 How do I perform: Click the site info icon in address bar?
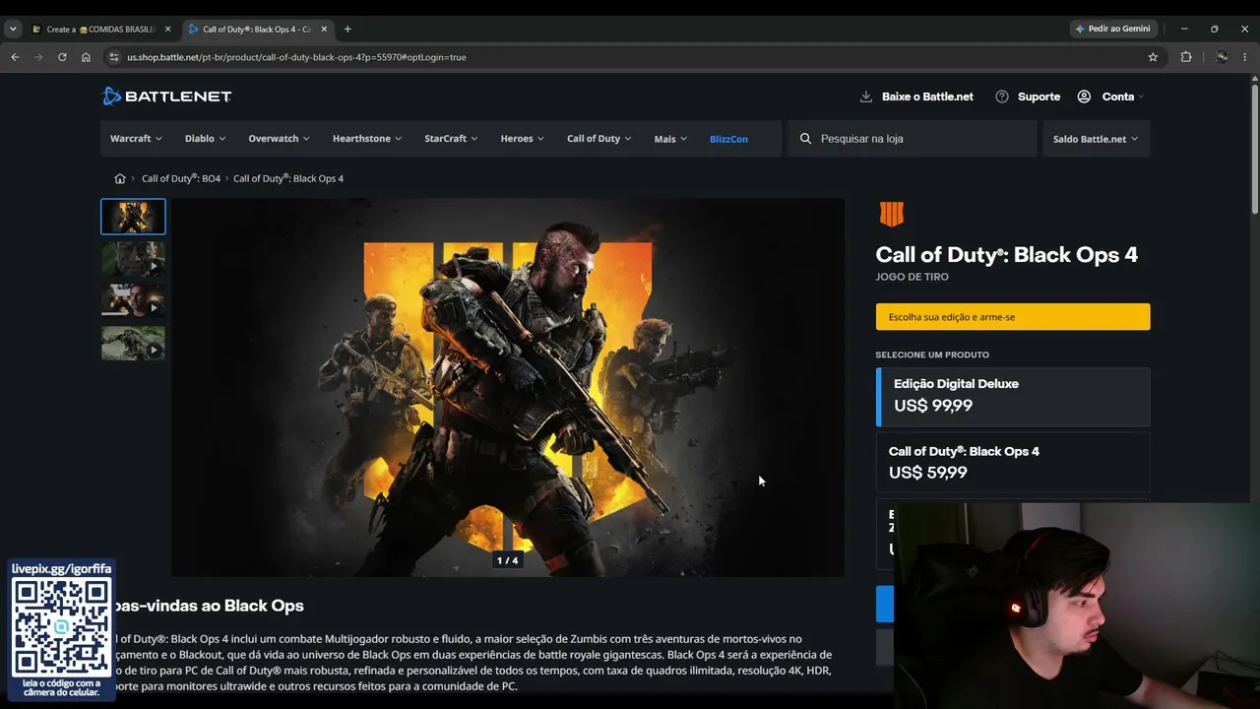click(x=114, y=57)
